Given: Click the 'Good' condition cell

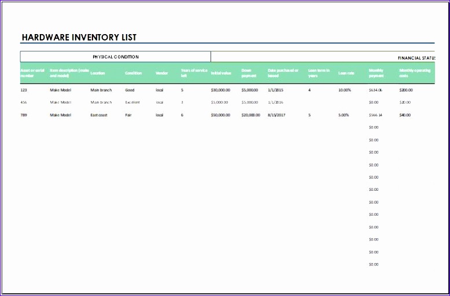Looking at the screenshot, I should [x=130, y=90].
